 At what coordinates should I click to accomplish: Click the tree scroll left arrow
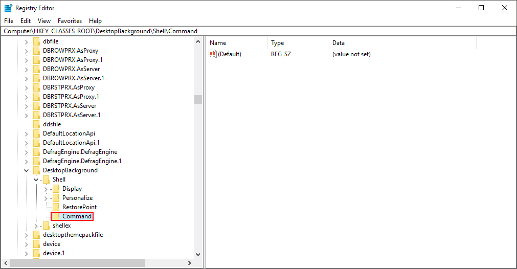6,263
